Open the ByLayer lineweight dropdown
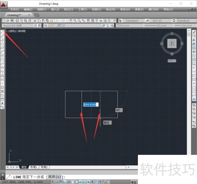This screenshot has height=184, width=197. [186, 26]
